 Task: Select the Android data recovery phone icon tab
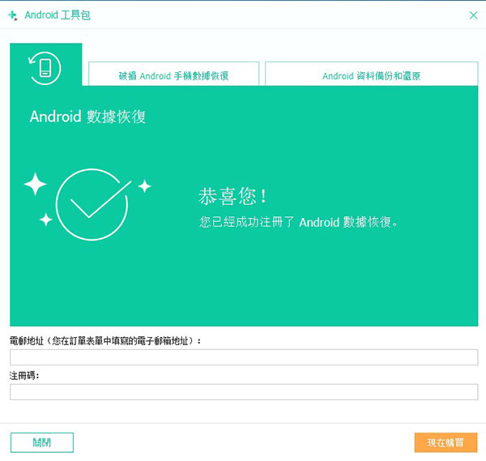click(x=45, y=66)
